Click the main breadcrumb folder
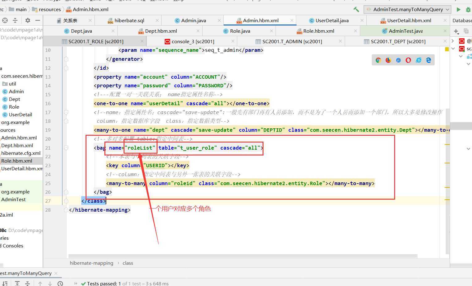The height and width of the screenshot is (286, 472). pyautogui.click(x=18, y=9)
